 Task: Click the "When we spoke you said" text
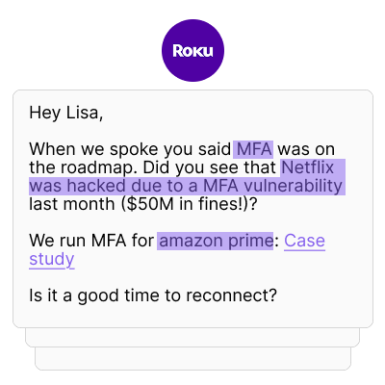[x=130, y=149]
